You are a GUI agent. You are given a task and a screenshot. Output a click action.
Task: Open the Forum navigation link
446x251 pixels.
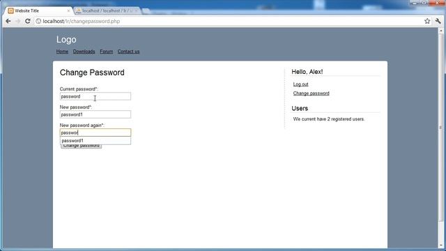(x=107, y=52)
